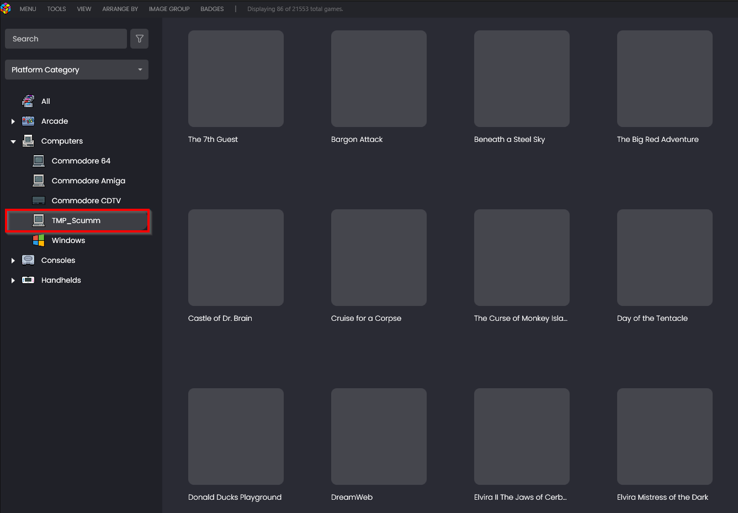Select The 7th Guest game thumbnail
This screenshot has width=738, height=513.
(236, 78)
